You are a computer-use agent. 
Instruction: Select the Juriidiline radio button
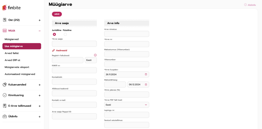point(54,34)
